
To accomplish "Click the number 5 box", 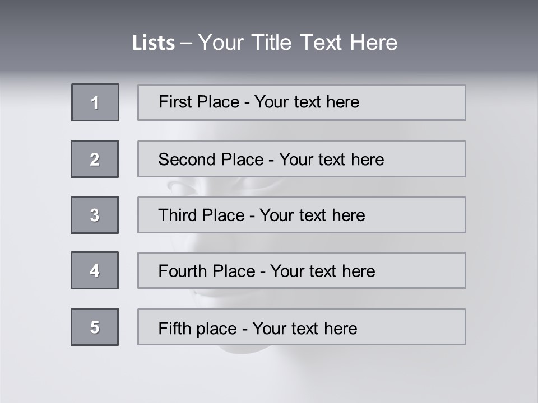I will pyautogui.click(x=95, y=327).
